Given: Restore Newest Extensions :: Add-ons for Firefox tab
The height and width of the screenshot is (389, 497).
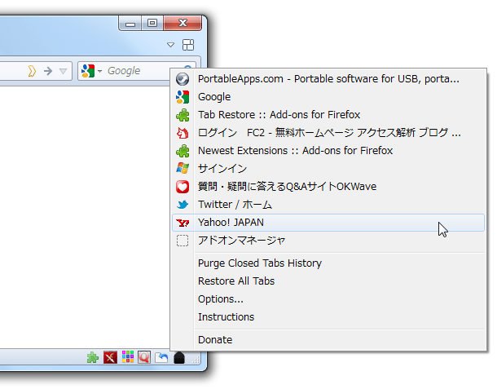Looking at the screenshot, I should [328, 151].
